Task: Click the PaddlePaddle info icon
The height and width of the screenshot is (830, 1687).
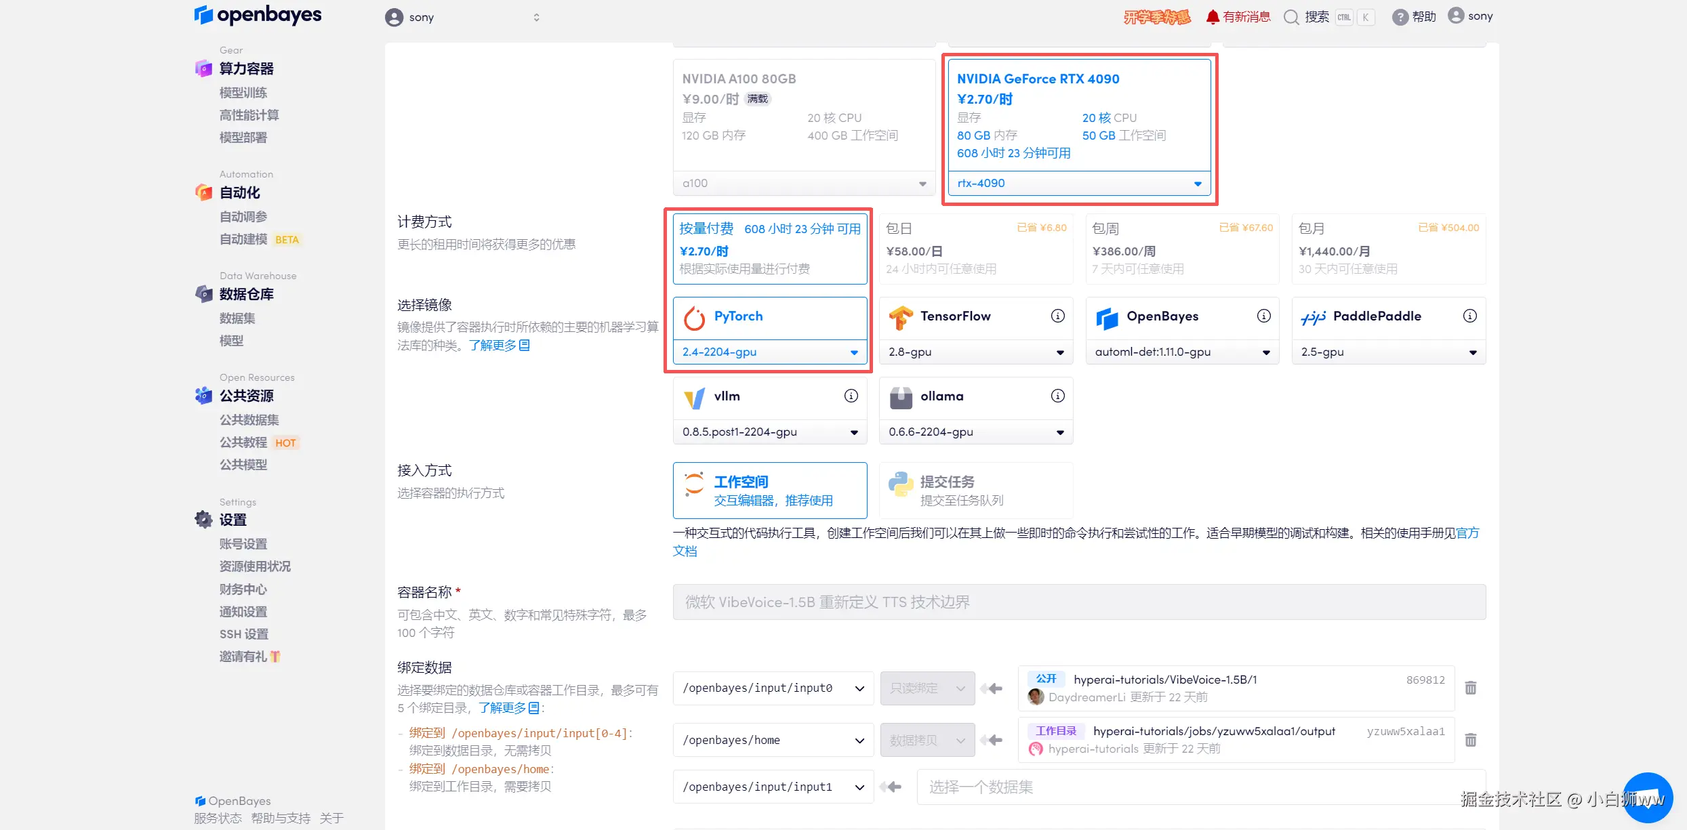Action: click(1469, 316)
